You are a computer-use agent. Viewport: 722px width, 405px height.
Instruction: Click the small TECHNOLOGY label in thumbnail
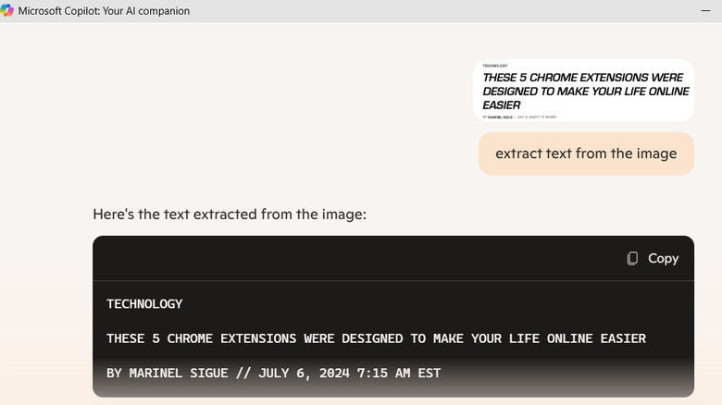coord(495,66)
